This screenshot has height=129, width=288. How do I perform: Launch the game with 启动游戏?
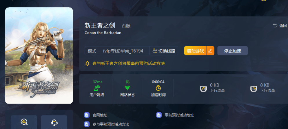[195, 51]
